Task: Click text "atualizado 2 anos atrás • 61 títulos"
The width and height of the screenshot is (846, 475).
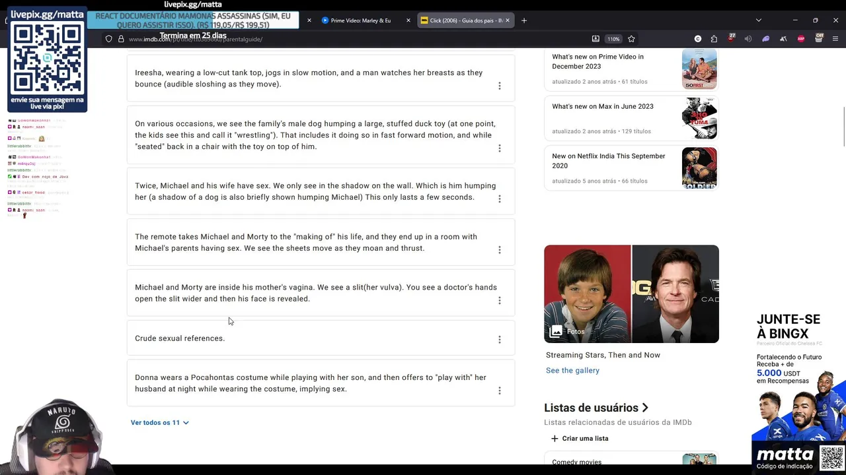Action: pyautogui.click(x=599, y=82)
